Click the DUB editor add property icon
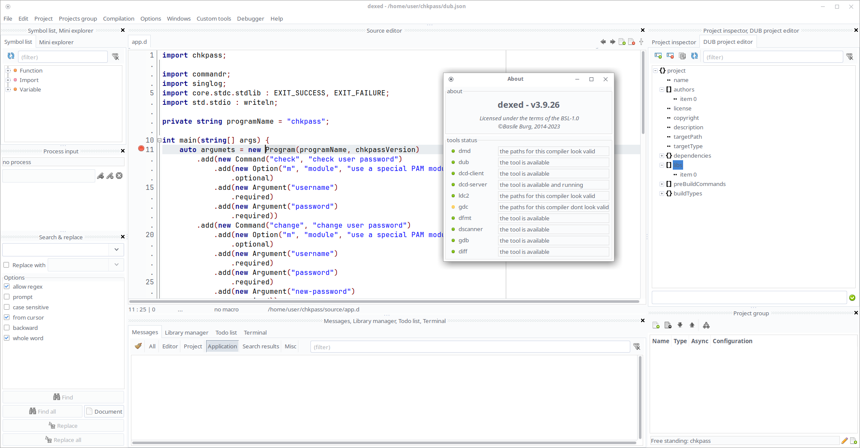 [x=658, y=56]
